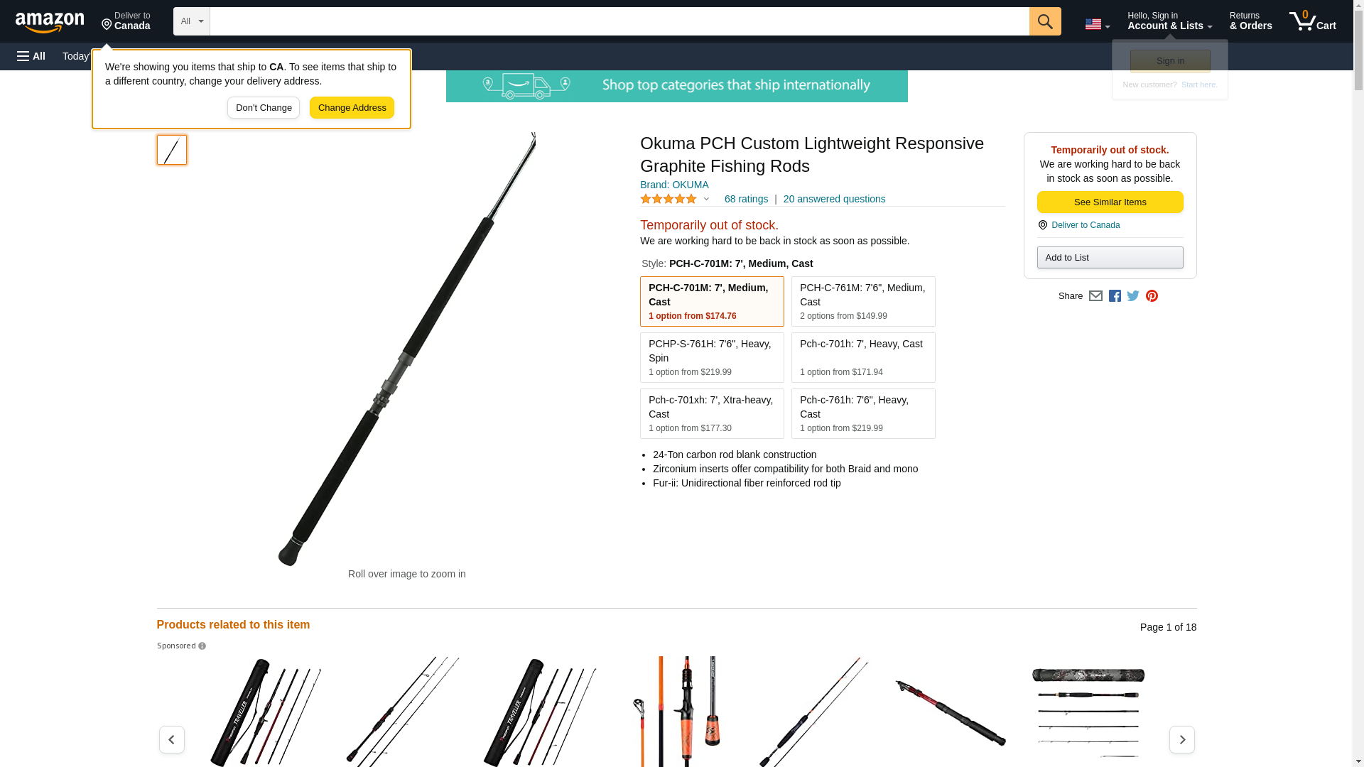Image resolution: width=1364 pixels, height=767 pixels.
Task: Expand the star ratings popover arrow
Action: 706,200
